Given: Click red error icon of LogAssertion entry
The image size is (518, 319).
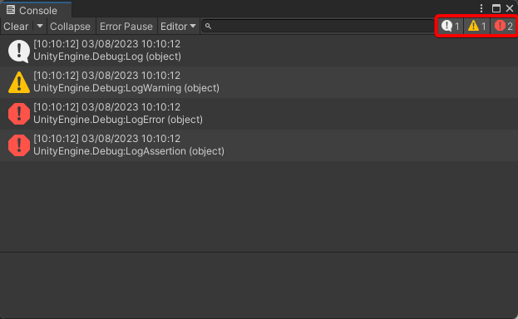Looking at the screenshot, I should [19, 145].
